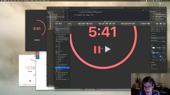The image size is (170, 95).
Task: Select the pause bars shape on canvas
Action: (97, 50)
